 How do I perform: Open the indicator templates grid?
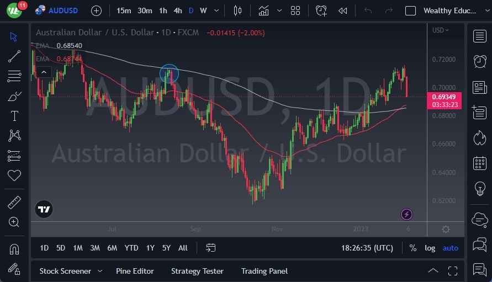295,10
